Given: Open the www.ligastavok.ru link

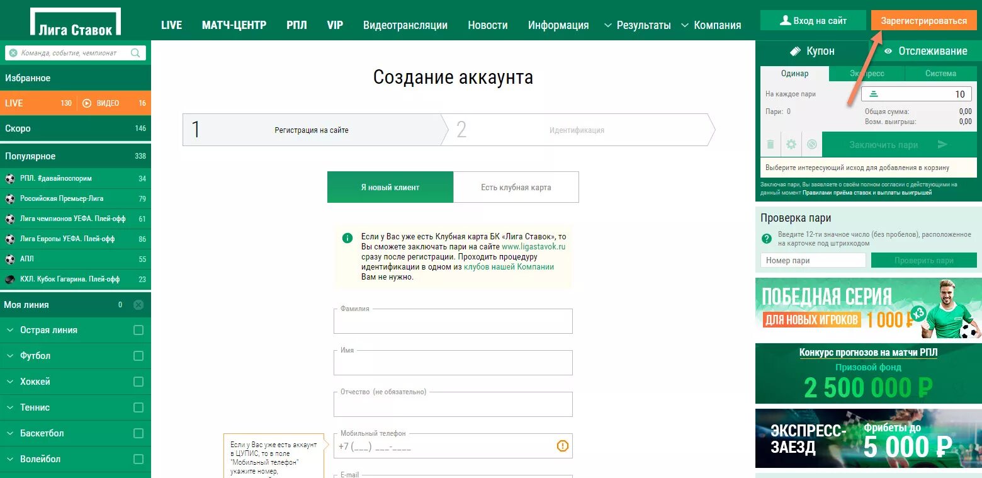Looking at the screenshot, I should [x=534, y=247].
